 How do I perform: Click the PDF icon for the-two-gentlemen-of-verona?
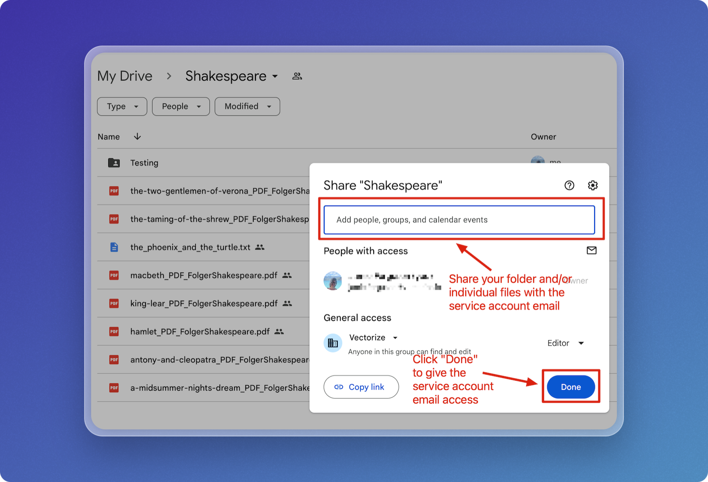[114, 191]
